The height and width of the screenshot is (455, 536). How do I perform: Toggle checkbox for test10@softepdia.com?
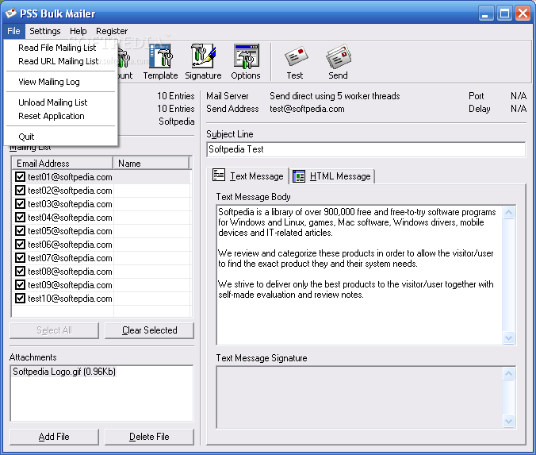click(x=20, y=299)
